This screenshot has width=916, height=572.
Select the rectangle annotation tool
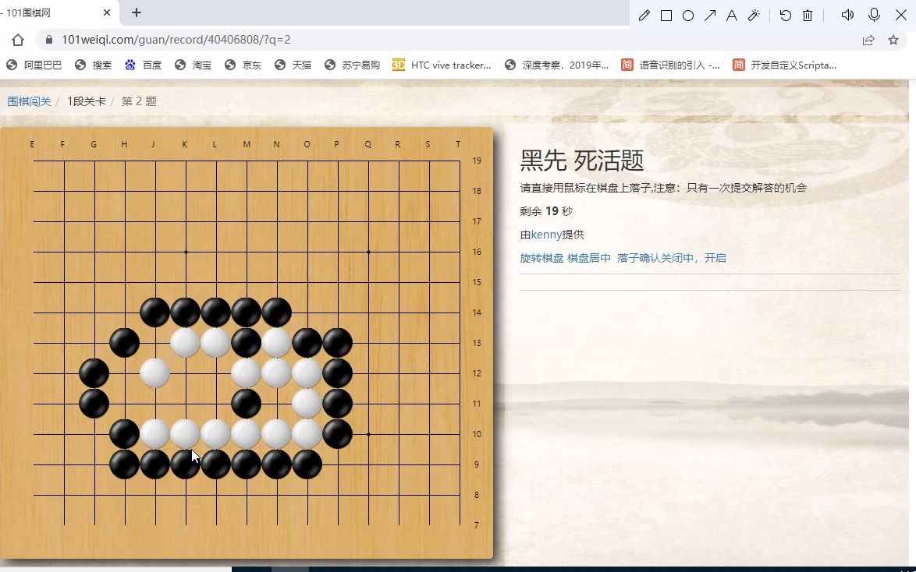(x=666, y=16)
